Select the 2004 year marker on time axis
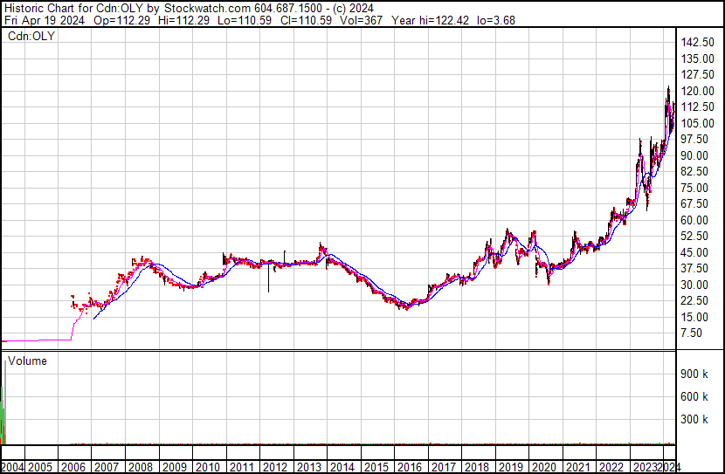This screenshot has width=725, height=474. [15, 467]
